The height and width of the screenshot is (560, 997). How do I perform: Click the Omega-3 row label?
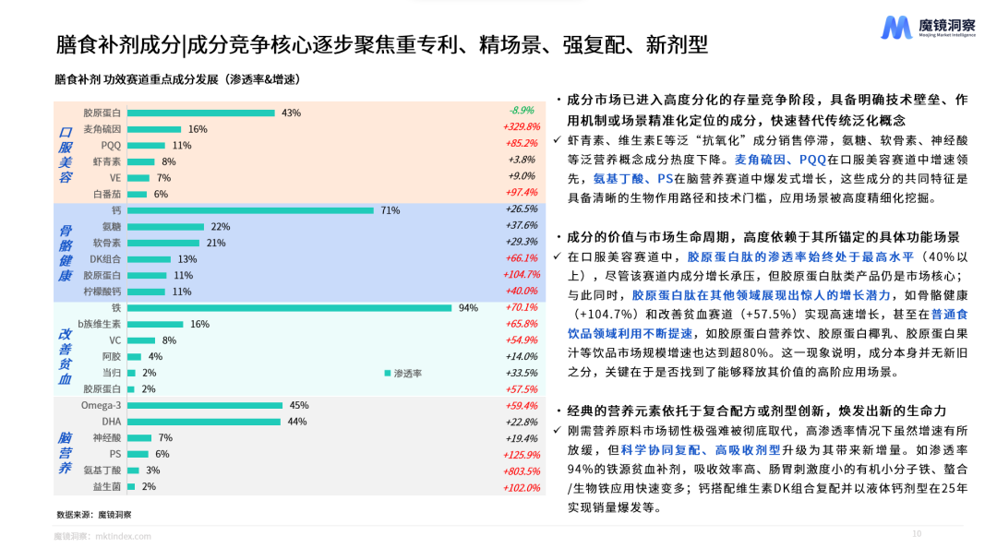point(101,406)
